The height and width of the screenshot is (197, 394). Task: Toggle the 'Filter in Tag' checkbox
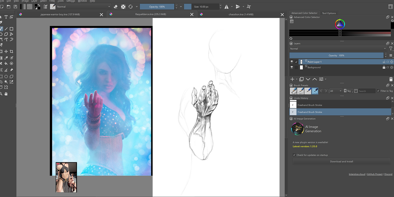(378, 91)
